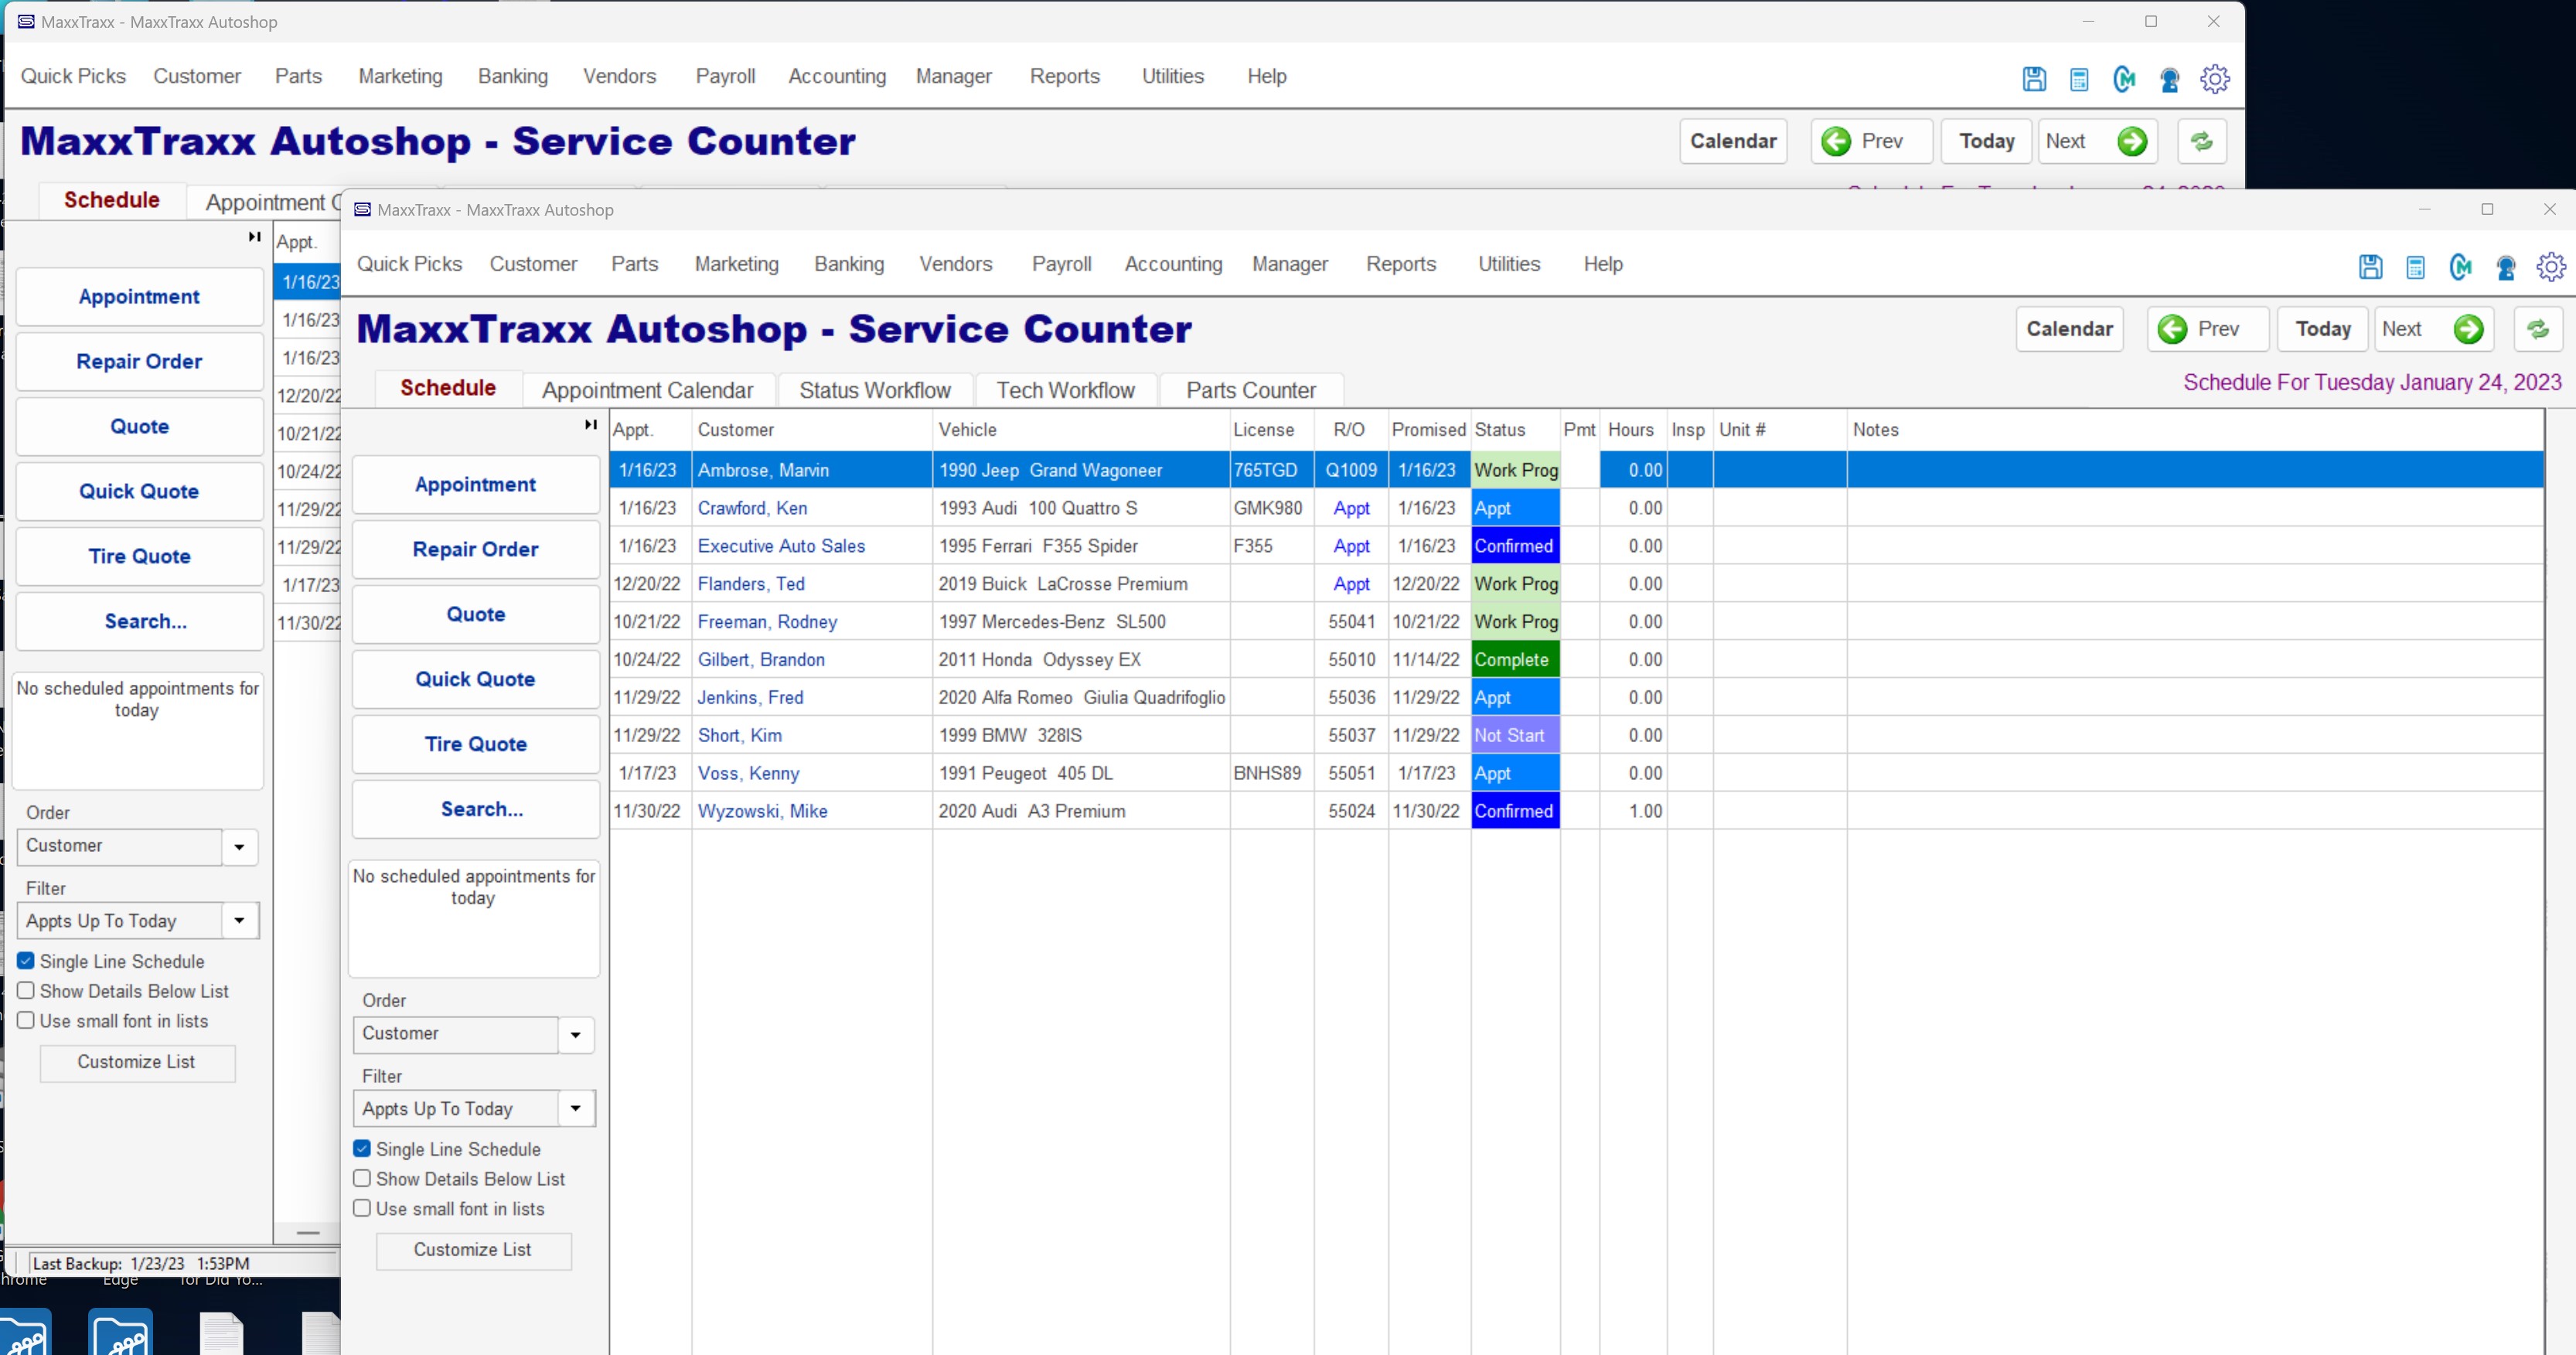Open the Reports menu in front window

(x=1400, y=264)
